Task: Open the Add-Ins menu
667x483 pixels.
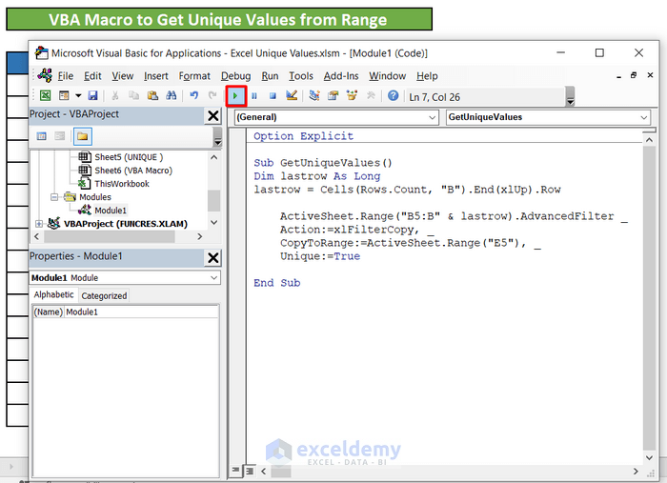Action: [x=341, y=76]
